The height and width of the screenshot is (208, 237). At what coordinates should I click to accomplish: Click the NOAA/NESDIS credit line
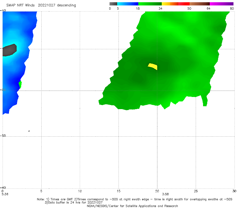pyautogui.click(x=132, y=206)
